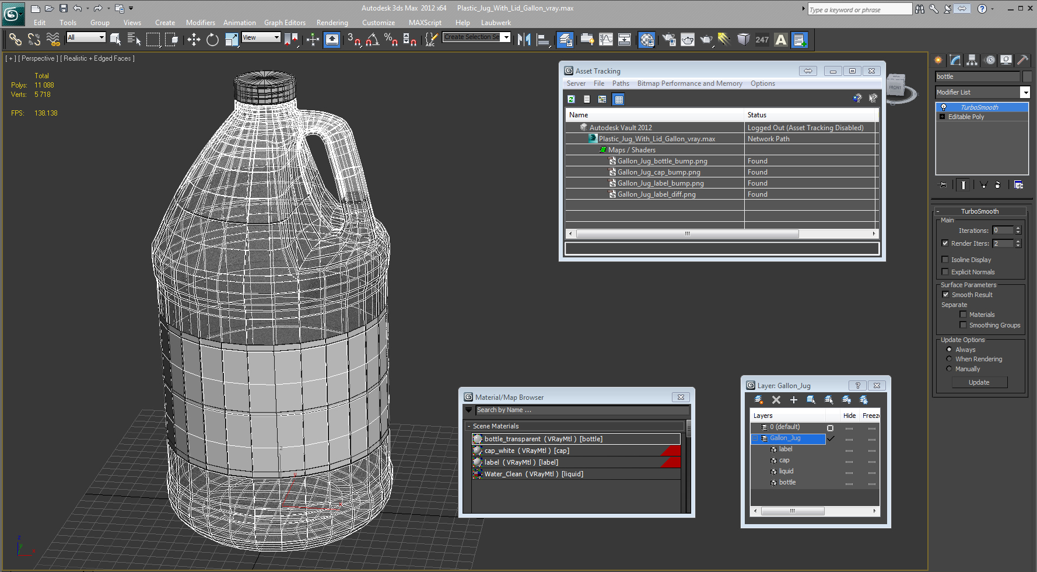Screen dimensions: 1037x572
Task: Activate the Select and Rotate tool
Action: pos(212,40)
